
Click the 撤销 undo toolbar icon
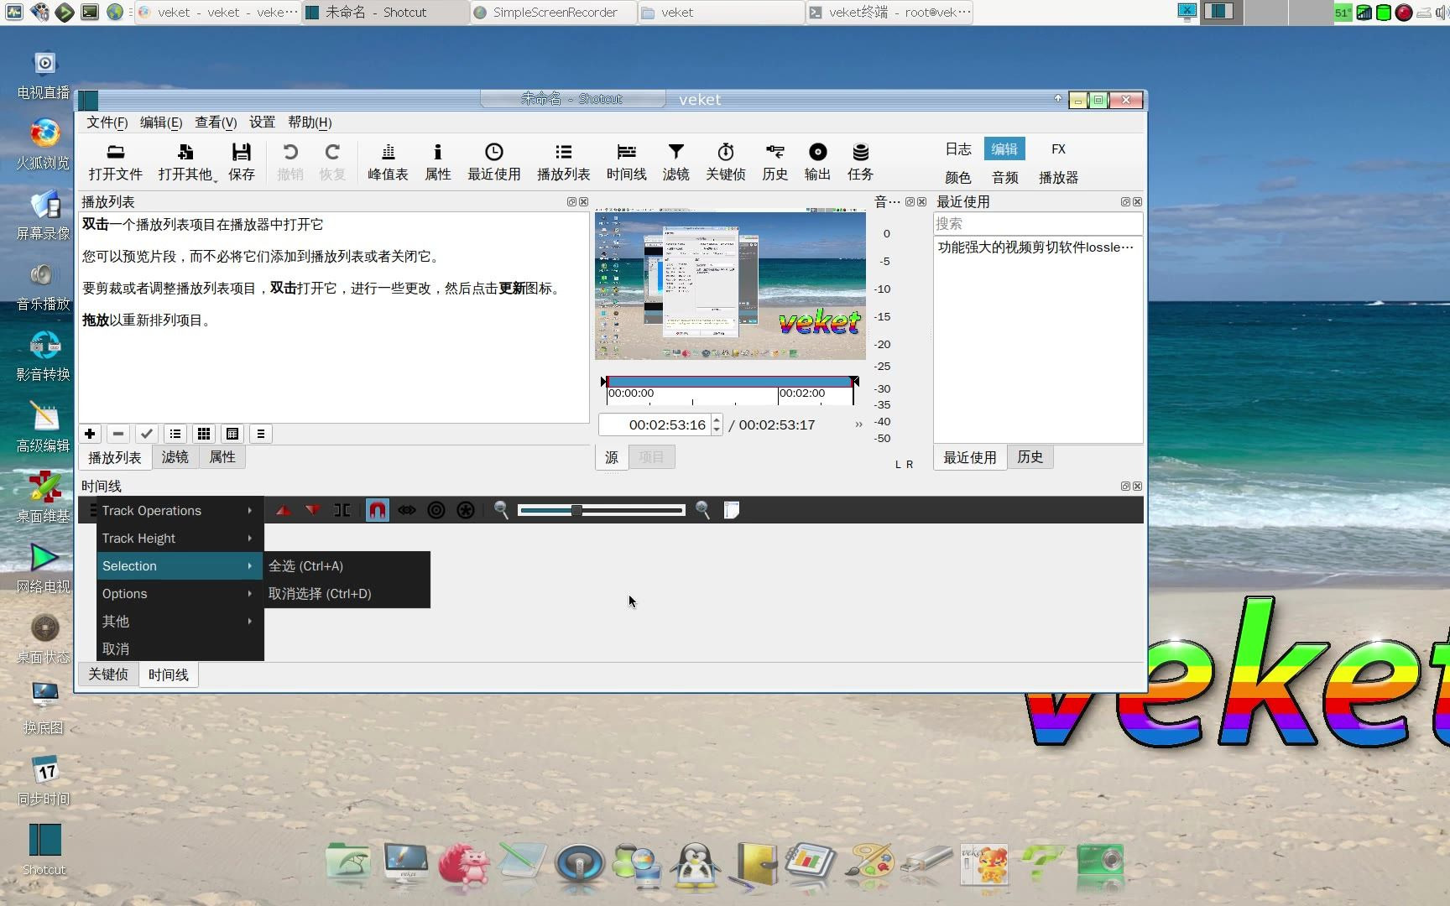[x=290, y=161]
